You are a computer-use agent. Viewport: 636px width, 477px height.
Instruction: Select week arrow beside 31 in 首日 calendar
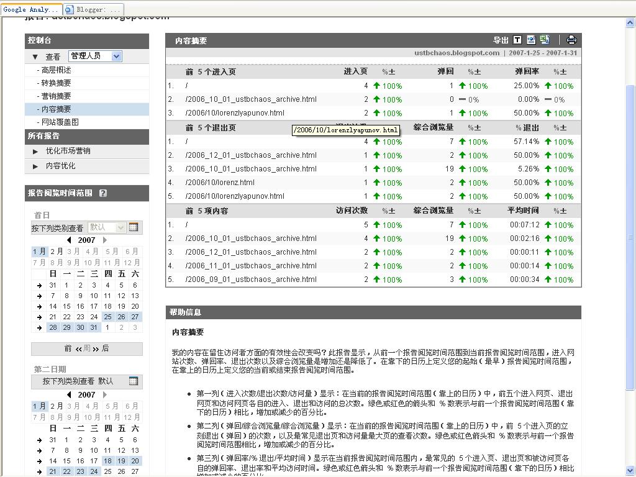pos(39,286)
